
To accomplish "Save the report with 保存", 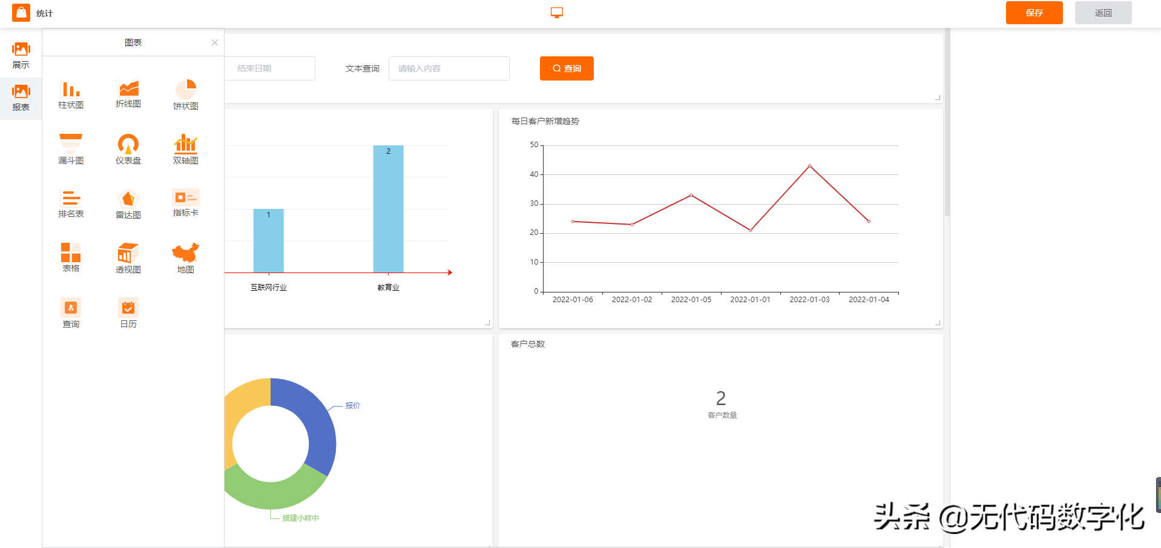I will click(x=1034, y=13).
